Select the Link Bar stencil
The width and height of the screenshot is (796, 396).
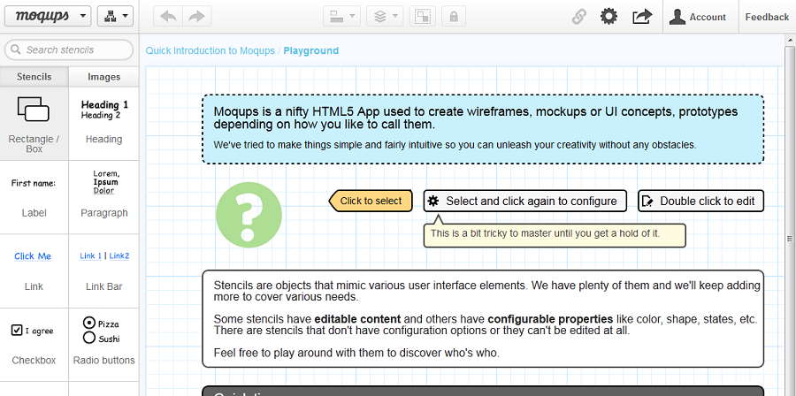[103, 270]
